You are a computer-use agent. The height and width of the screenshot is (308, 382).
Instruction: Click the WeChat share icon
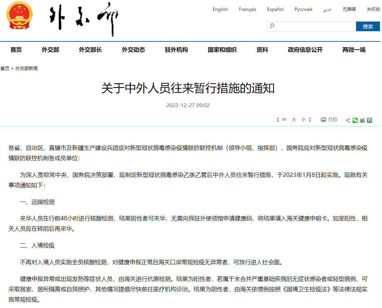355,120
